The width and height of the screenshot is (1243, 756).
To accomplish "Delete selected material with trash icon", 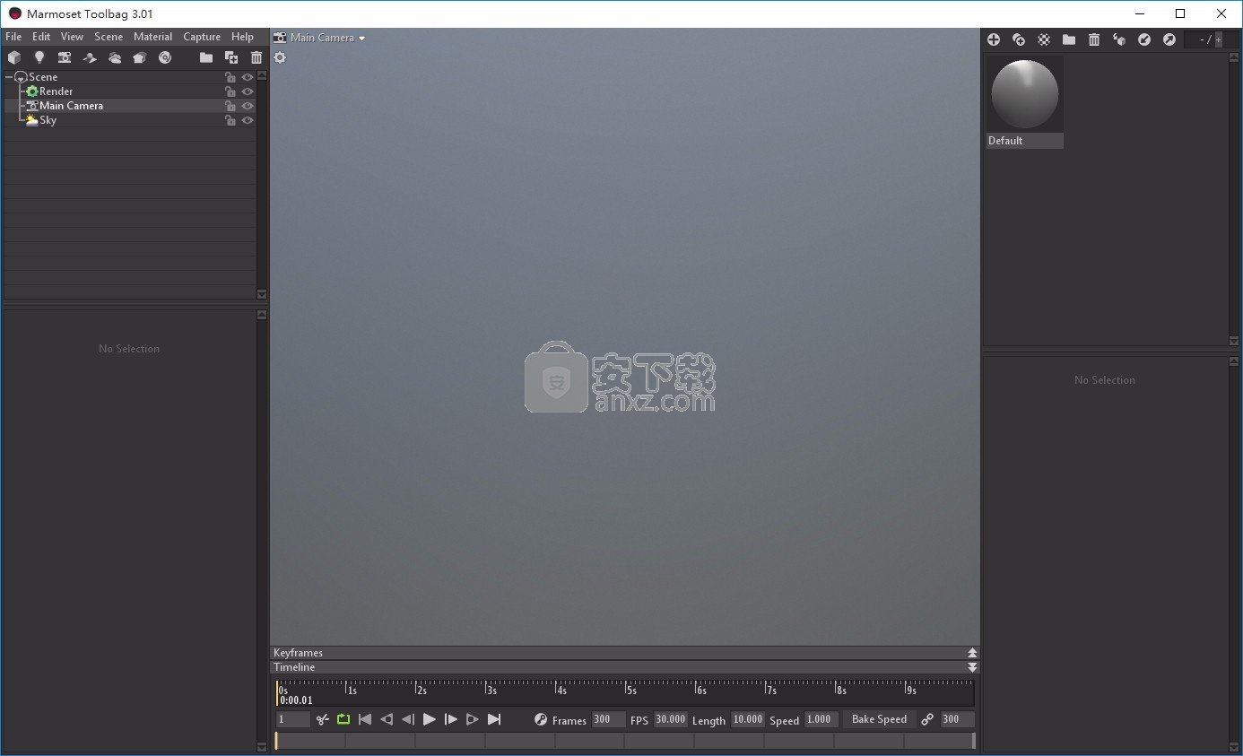I will click(1094, 39).
